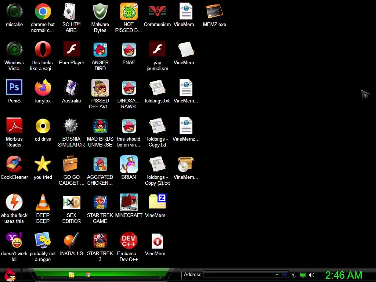This screenshot has height=282, width=376.
Task: Launch the folder icon in the taskbar
Action: pyautogui.click(x=72, y=275)
